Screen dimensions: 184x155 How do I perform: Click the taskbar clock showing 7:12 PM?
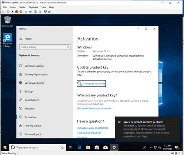(x=167, y=148)
